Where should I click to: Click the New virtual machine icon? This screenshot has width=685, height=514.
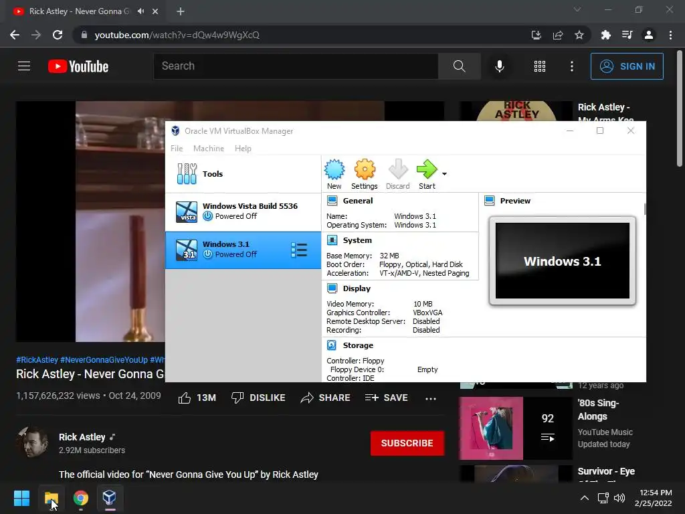pos(334,175)
